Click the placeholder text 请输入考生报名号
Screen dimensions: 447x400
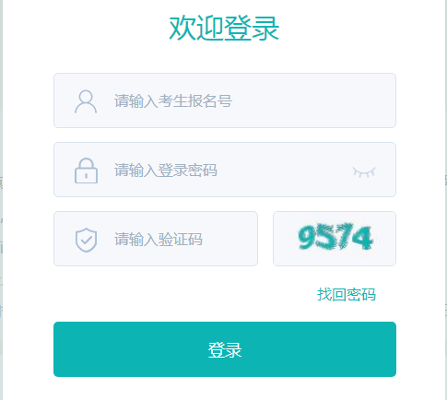173,101
